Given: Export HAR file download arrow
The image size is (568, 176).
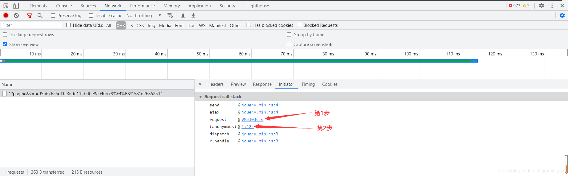Looking at the screenshot, I should coord(193,15).
